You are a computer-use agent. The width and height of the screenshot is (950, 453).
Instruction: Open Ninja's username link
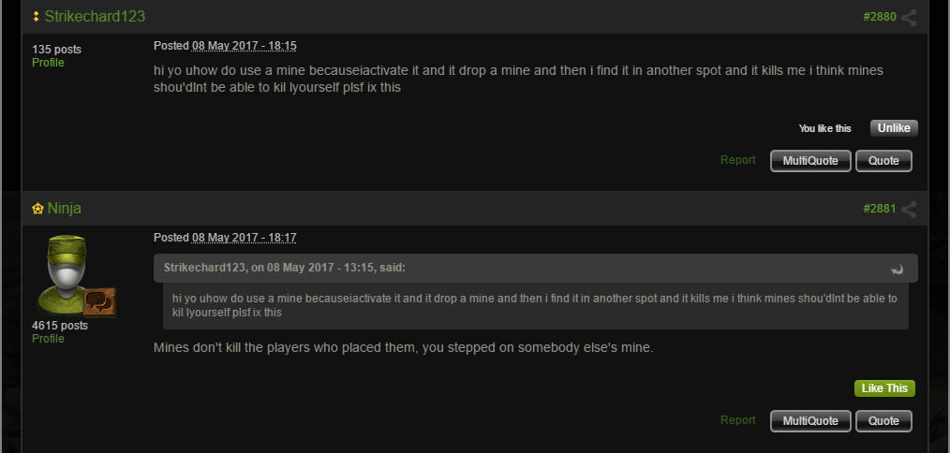pyautogui.click(x=65, y=209)
